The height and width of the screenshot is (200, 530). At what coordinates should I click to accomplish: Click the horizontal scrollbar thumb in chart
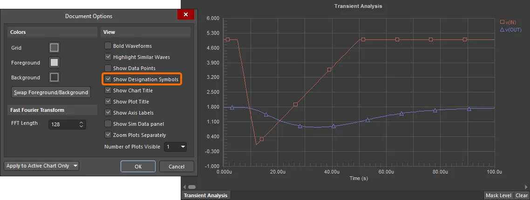coord(192,187)
